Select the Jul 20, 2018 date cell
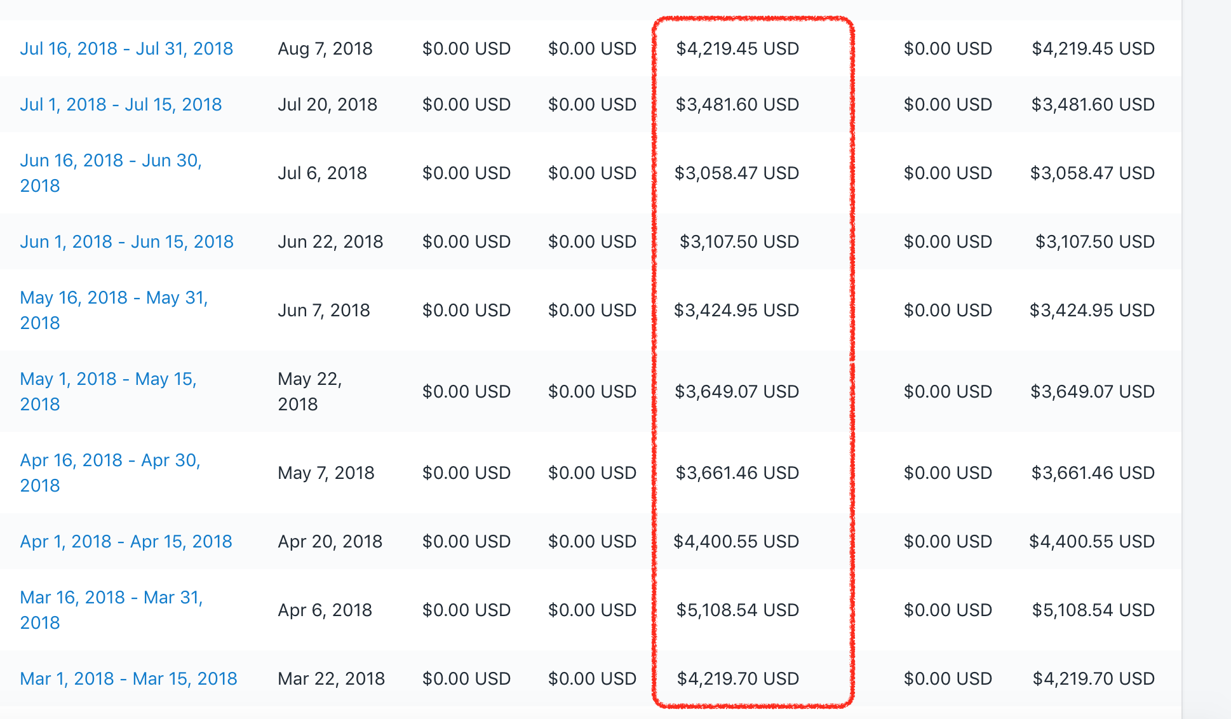This screenshot has width=1231, height=719. [327, 105]
